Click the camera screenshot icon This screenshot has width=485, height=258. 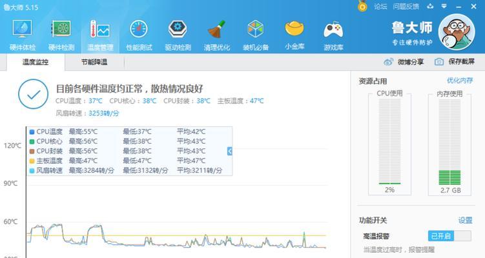coord(439,62)
